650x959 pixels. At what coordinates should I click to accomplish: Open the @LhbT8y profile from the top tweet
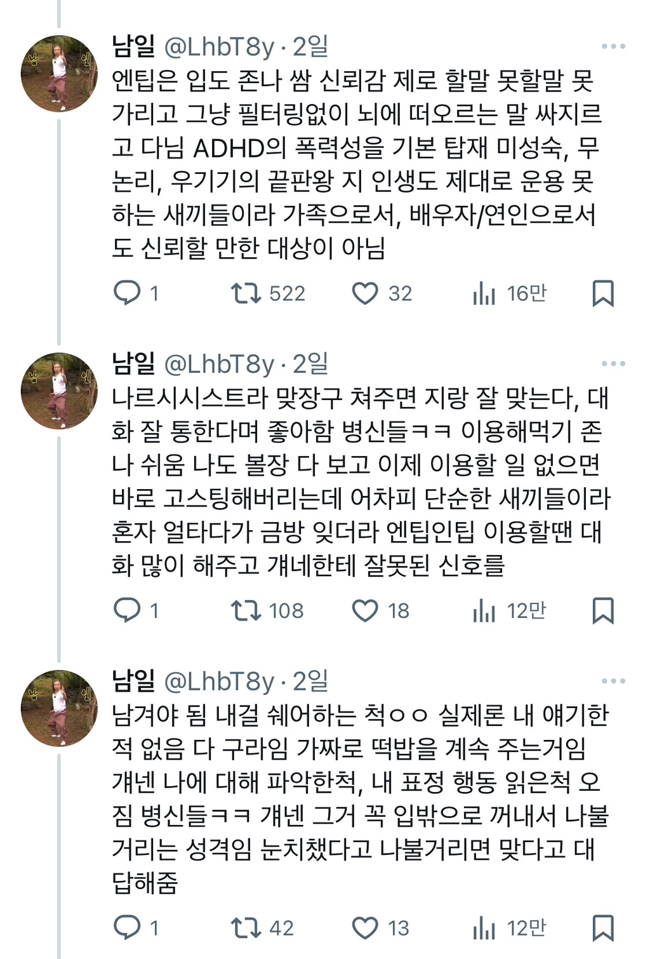coord(221,44)
